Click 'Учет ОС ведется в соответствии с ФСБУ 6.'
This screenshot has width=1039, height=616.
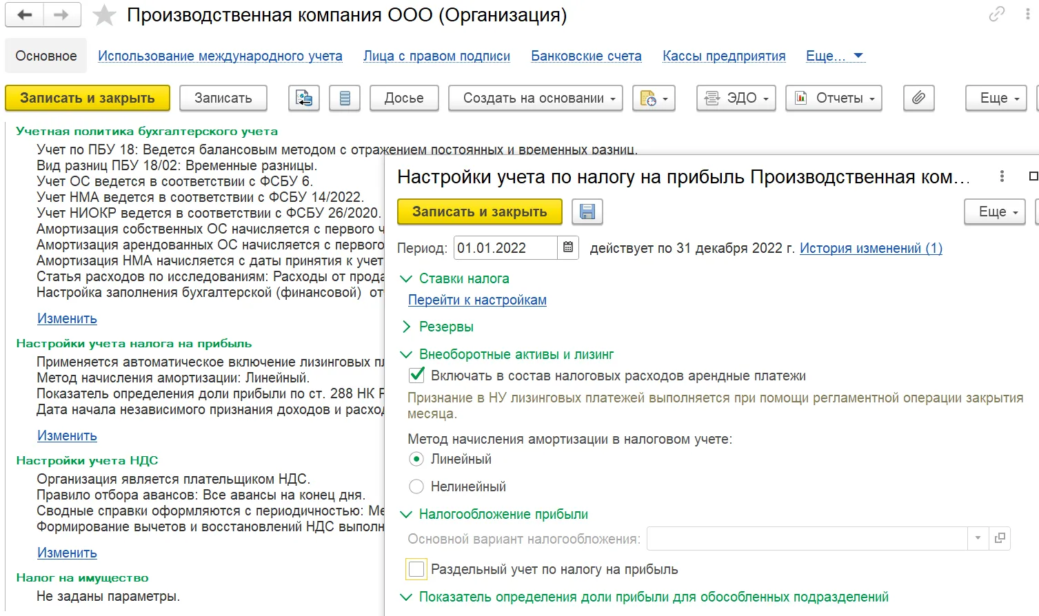point(174,181)
